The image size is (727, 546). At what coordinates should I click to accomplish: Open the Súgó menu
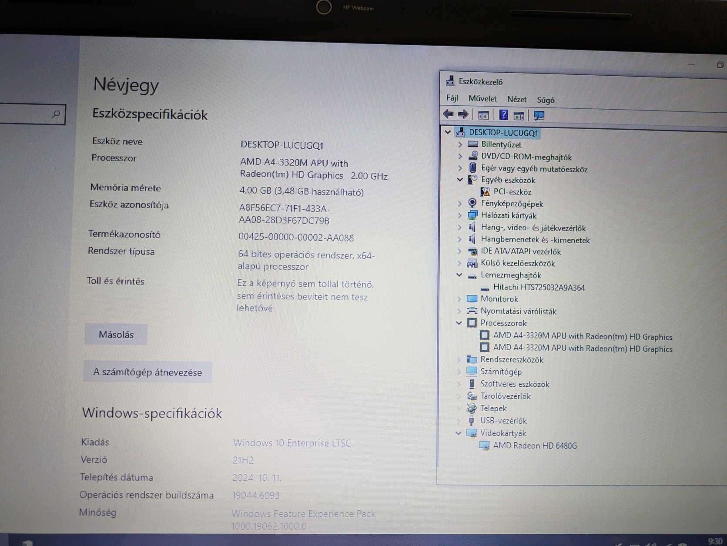pyautogui.click(x=546, y=100)
